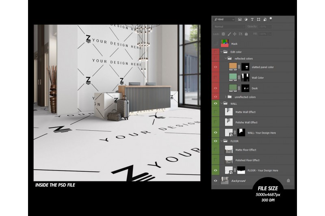
Task: Select the Mask layer name
Action: point(234,44)
